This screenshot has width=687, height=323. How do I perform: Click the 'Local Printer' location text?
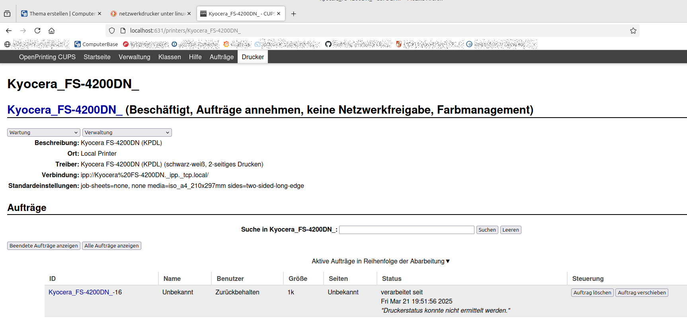(x=99, y=153)
